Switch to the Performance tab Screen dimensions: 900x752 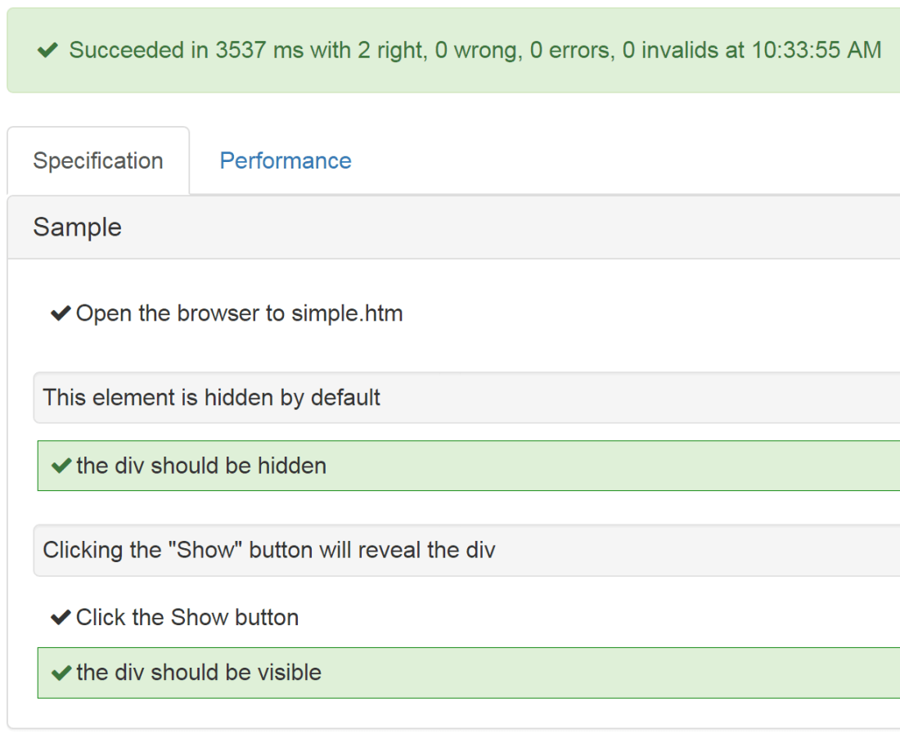pos(286,160)
